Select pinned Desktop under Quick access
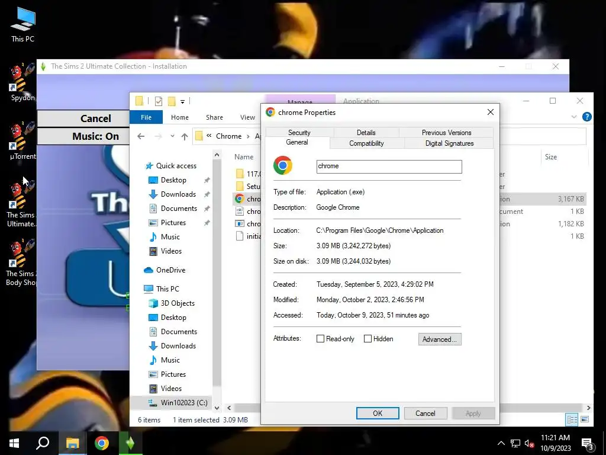Screen dimensions: 606x455 [x=173, y=180]
